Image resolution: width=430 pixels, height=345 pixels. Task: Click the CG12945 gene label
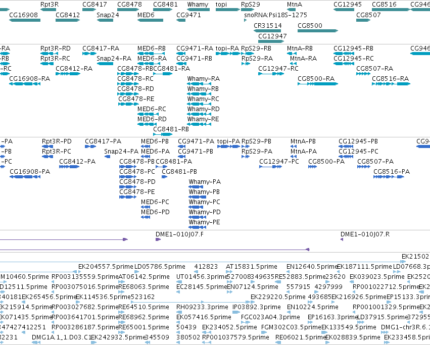[x=348, y=5]
